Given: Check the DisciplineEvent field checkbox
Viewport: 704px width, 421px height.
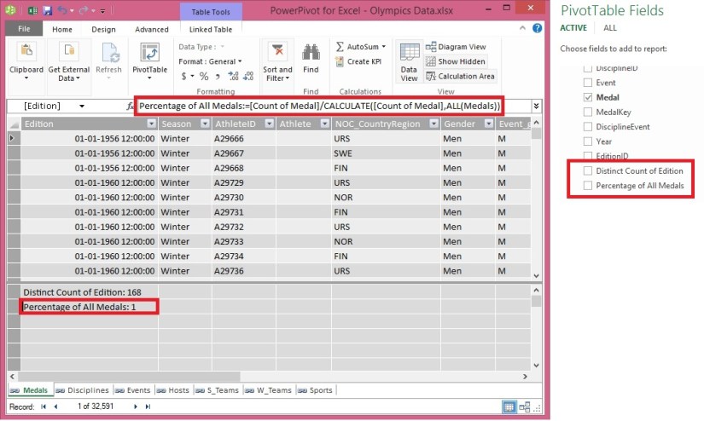Looking at the screenshot, I should (588, 127).
